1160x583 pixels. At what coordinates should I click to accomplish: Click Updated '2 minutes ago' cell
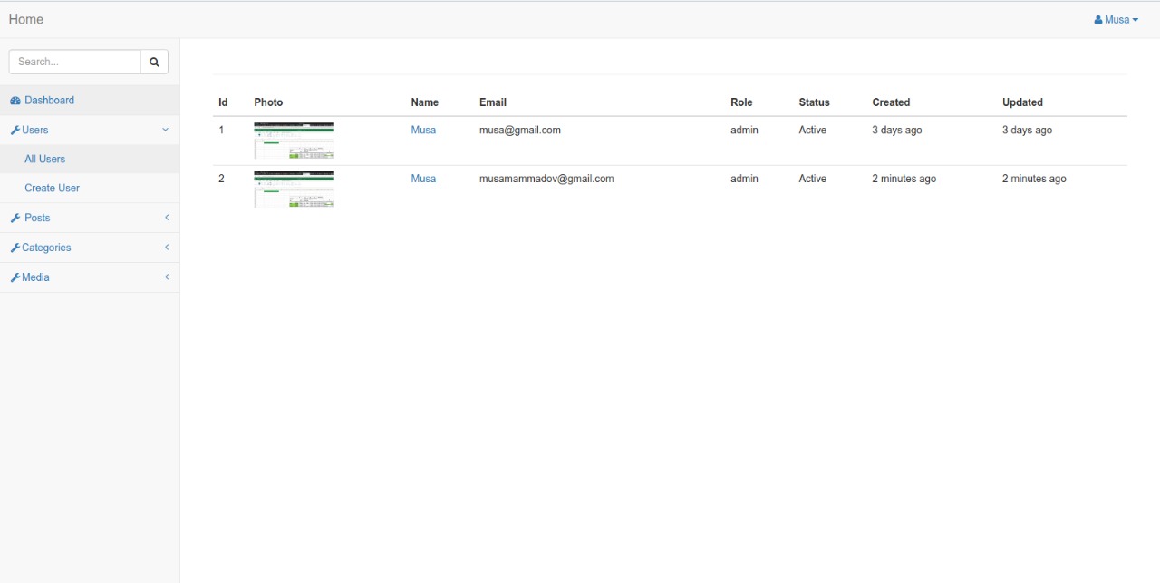1034,179
